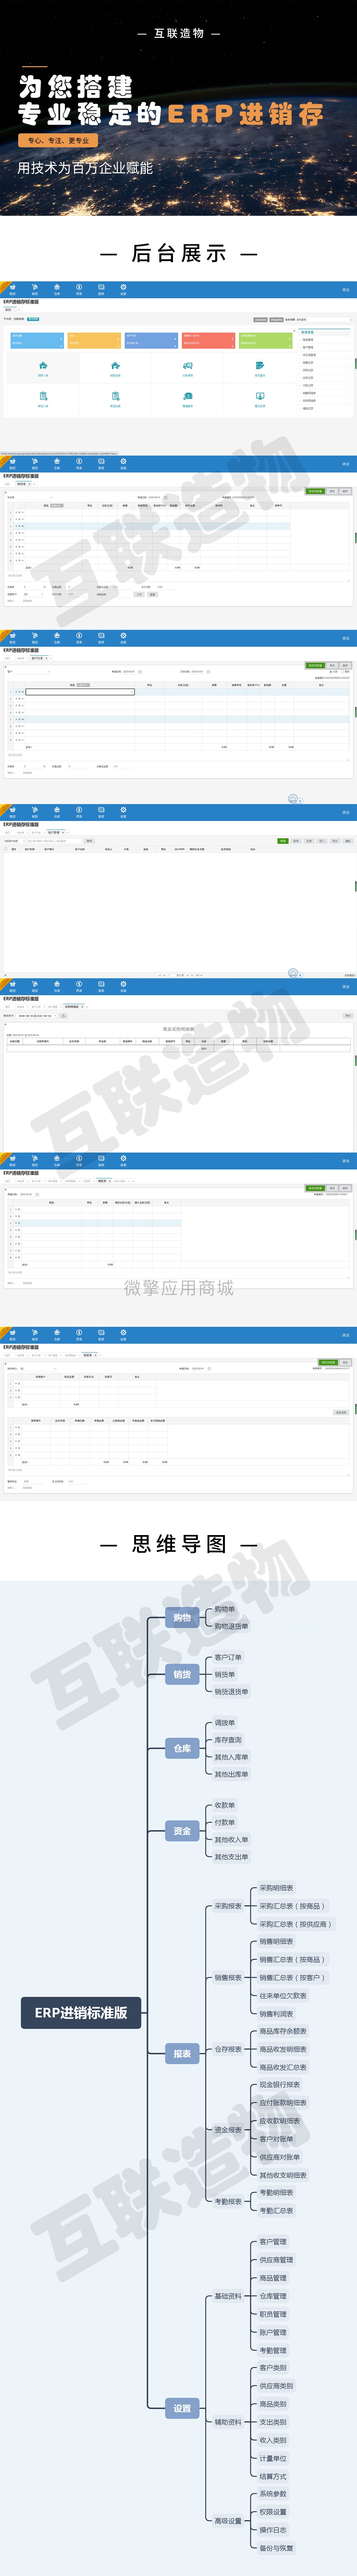Click the 系统参数 leaf
Screen dimensions: 357x2576
coord(273,2494)
